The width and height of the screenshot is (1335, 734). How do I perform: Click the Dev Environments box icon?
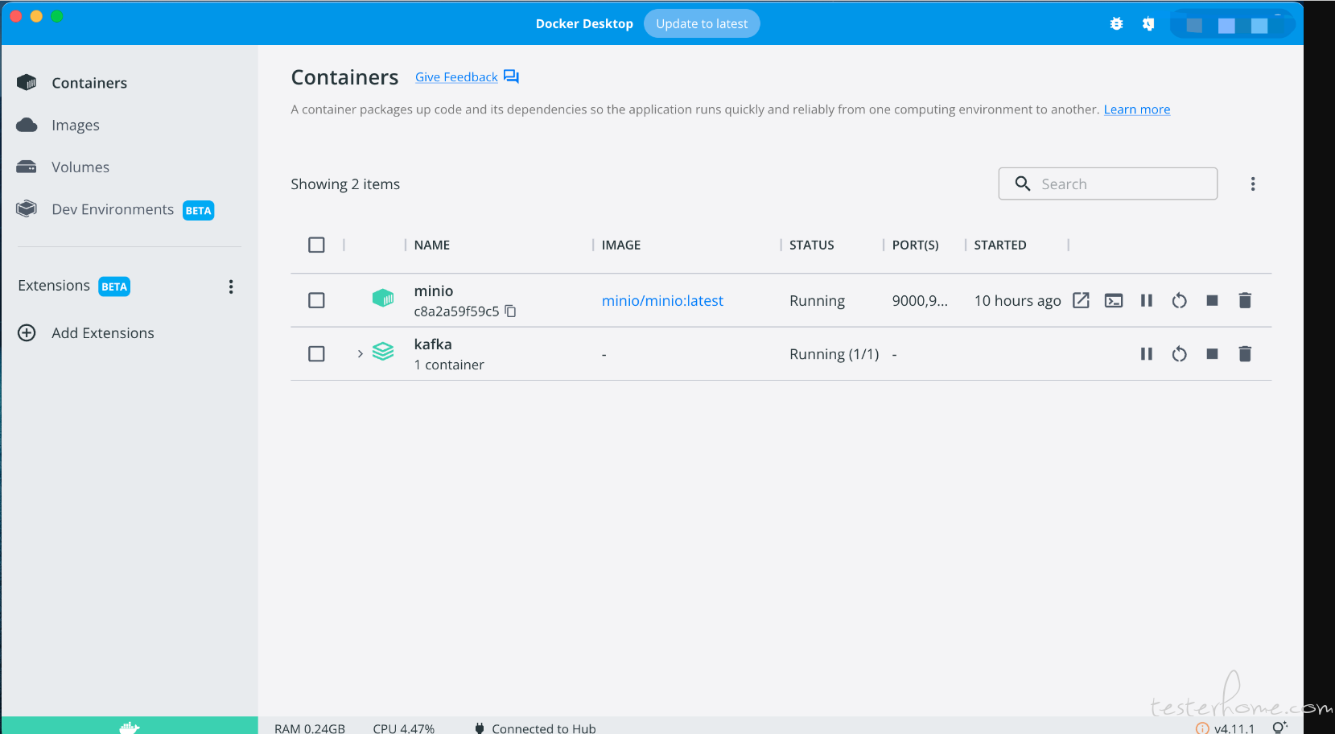[27, 208]
